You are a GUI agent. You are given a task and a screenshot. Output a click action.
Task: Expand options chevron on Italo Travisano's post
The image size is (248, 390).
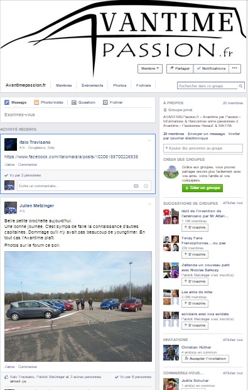149,141
